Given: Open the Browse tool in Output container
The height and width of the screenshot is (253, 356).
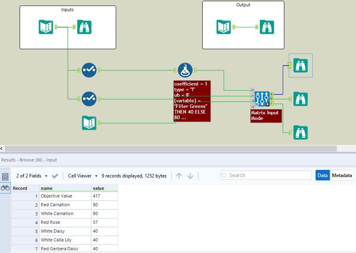Looking at the screenshot, I should coord(267,27).
